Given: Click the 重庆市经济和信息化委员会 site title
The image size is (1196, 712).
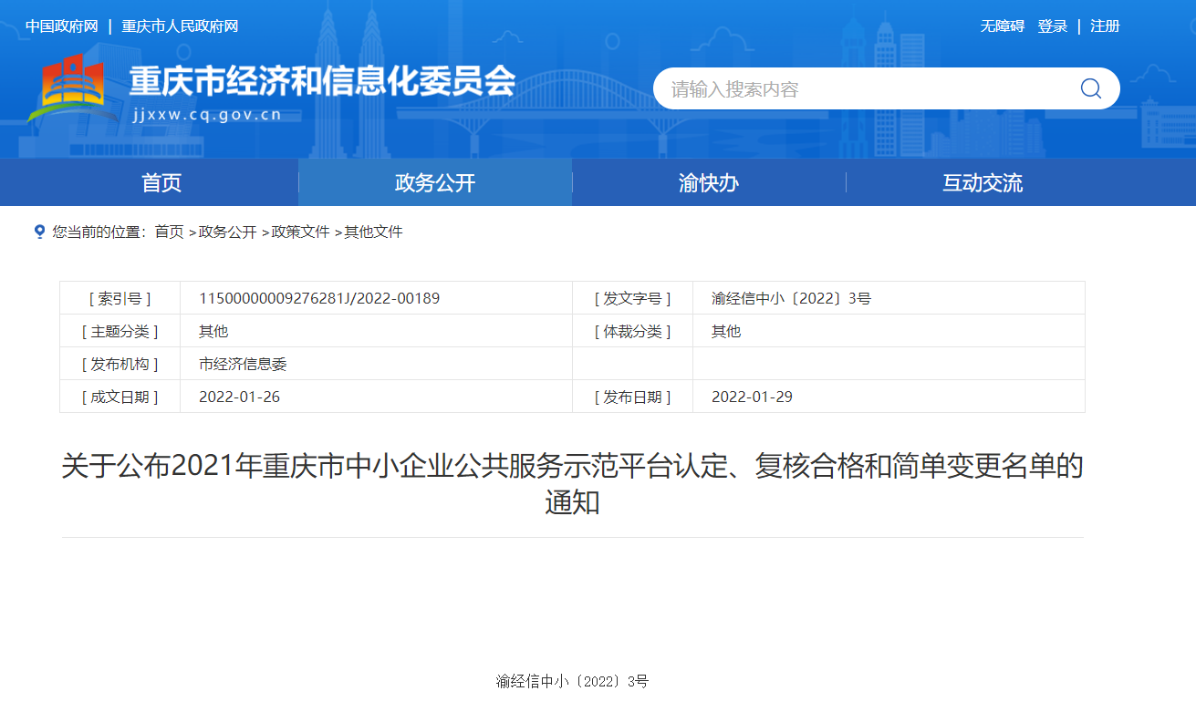Looking at the screenshot, I should click(x=322, y=82).
